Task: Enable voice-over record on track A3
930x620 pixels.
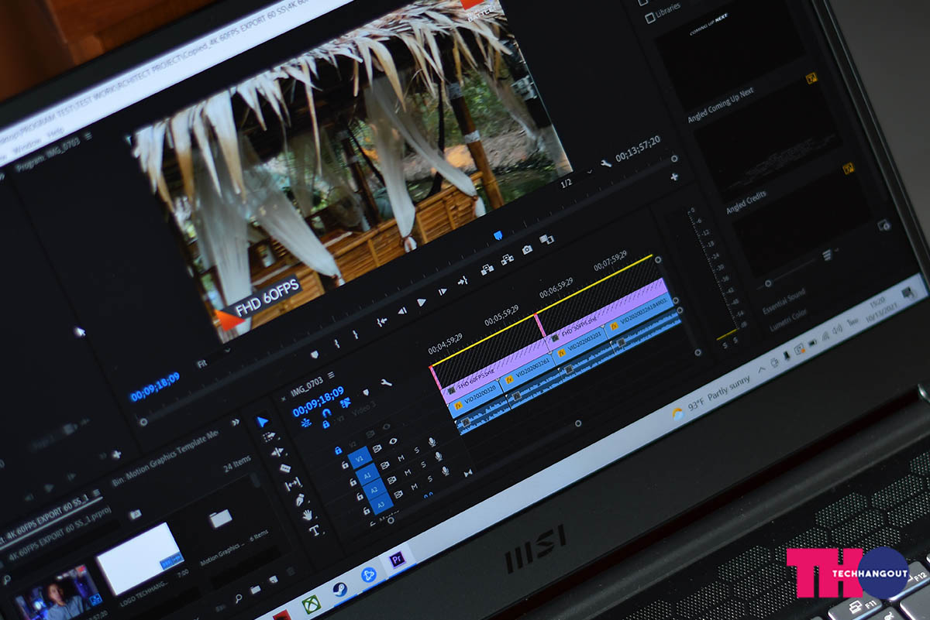Action: [x=447, y=470]
